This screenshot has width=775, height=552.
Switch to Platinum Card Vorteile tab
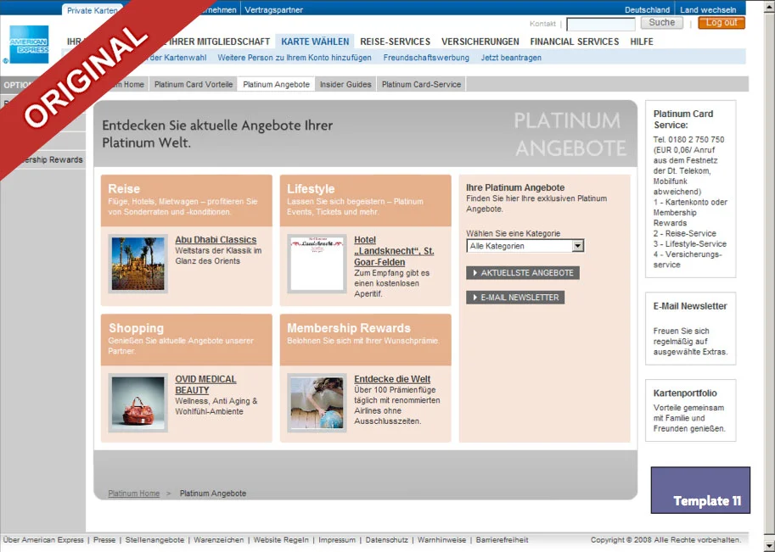[194, 85]
